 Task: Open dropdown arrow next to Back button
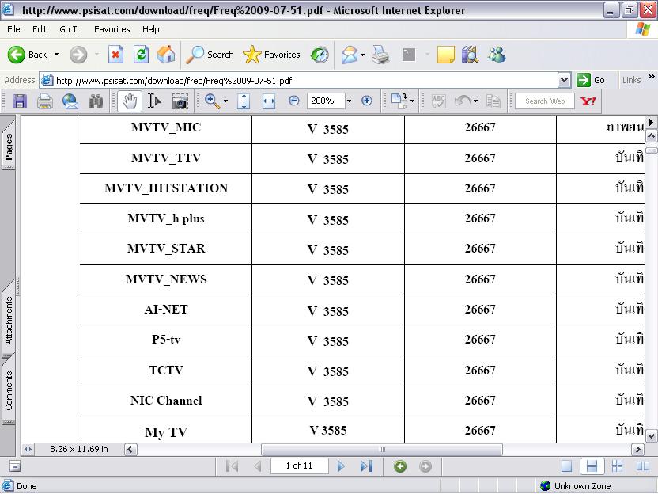click(56, 55)
